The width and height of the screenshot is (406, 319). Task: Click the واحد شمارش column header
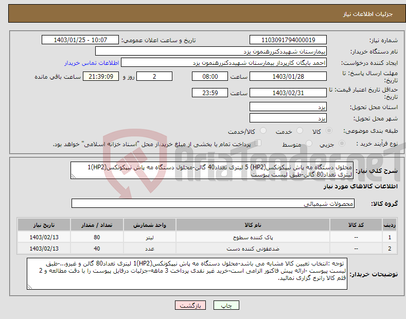(x=150, y=225)
